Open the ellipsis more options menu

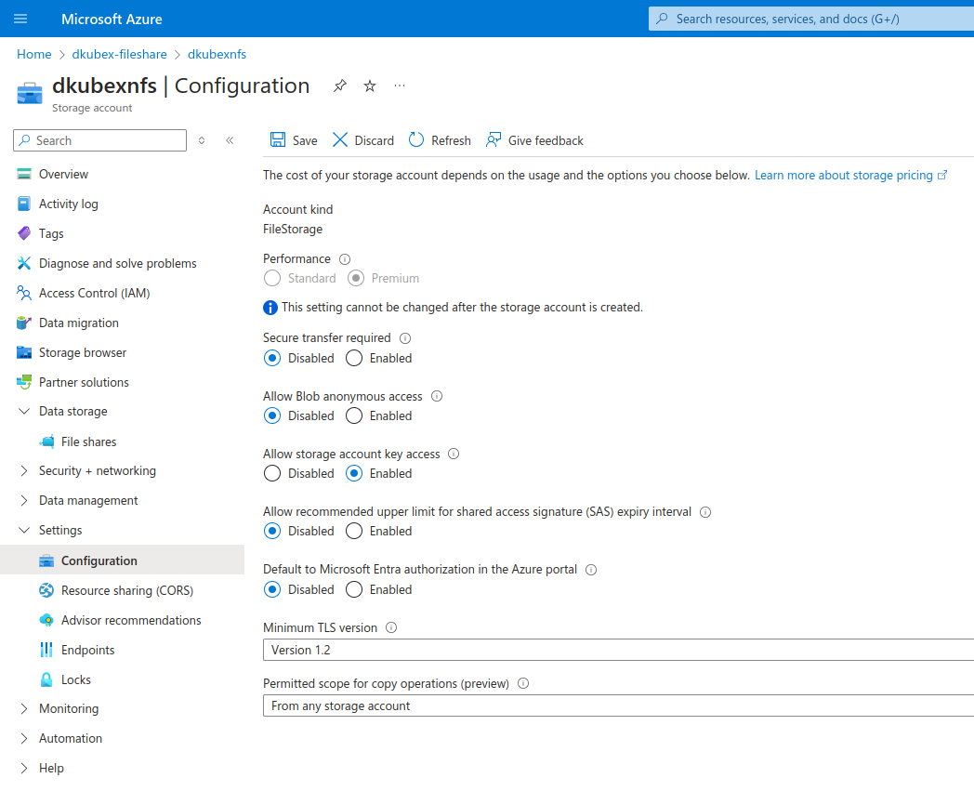pos(400,86)
